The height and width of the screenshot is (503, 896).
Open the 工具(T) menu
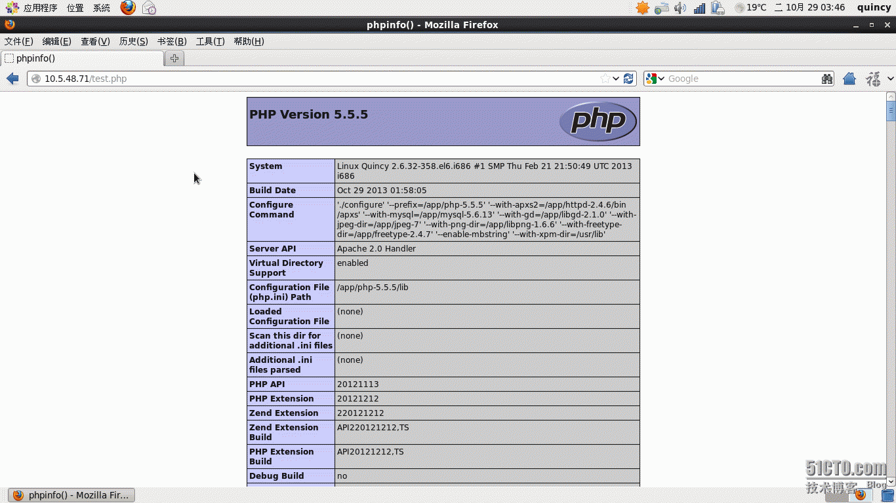point(210,41)
